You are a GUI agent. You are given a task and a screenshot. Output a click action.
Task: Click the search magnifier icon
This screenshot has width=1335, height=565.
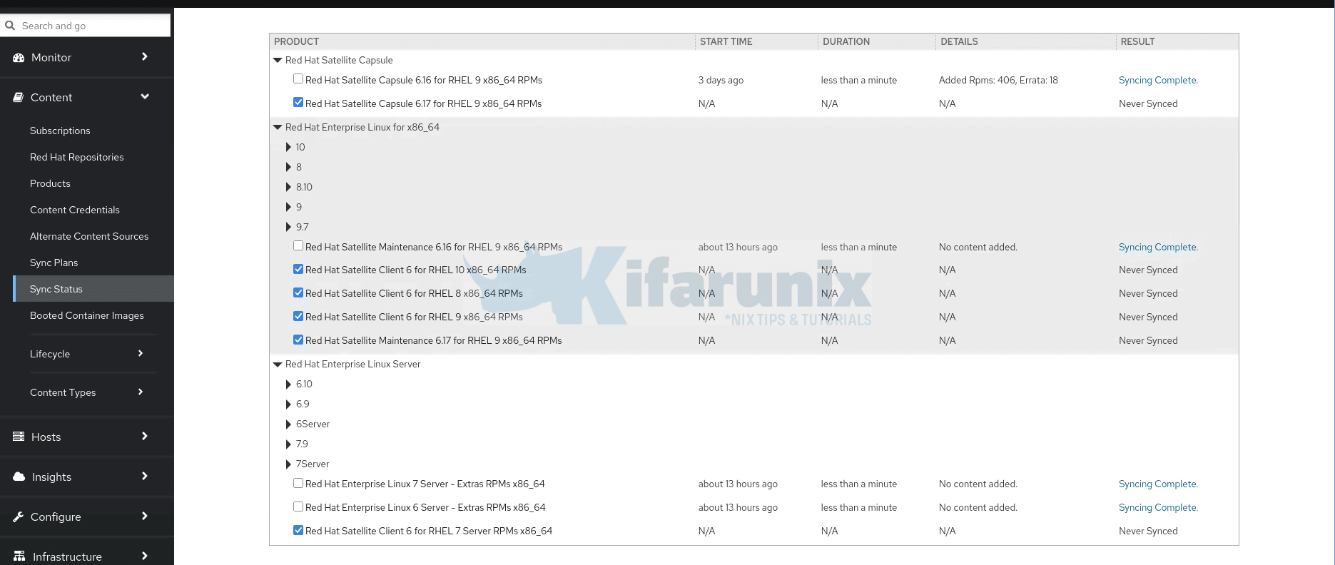click(x=10, y=25)
